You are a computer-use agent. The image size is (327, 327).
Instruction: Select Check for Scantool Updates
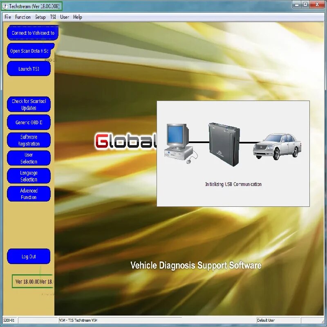coord(29,105)
